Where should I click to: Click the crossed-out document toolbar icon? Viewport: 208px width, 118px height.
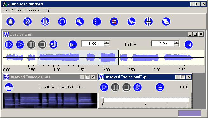click(28, 22)
